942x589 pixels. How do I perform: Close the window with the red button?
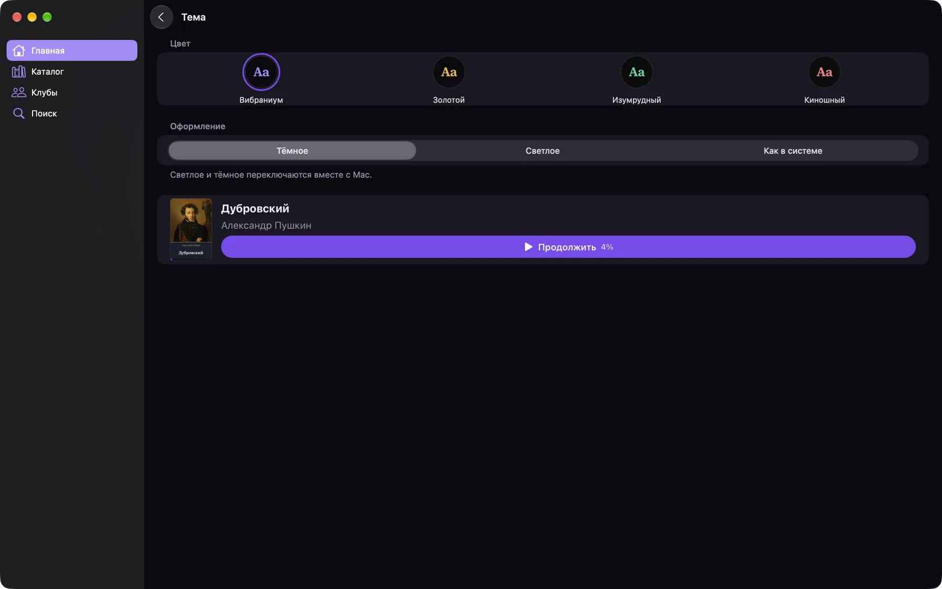(17, 17)
